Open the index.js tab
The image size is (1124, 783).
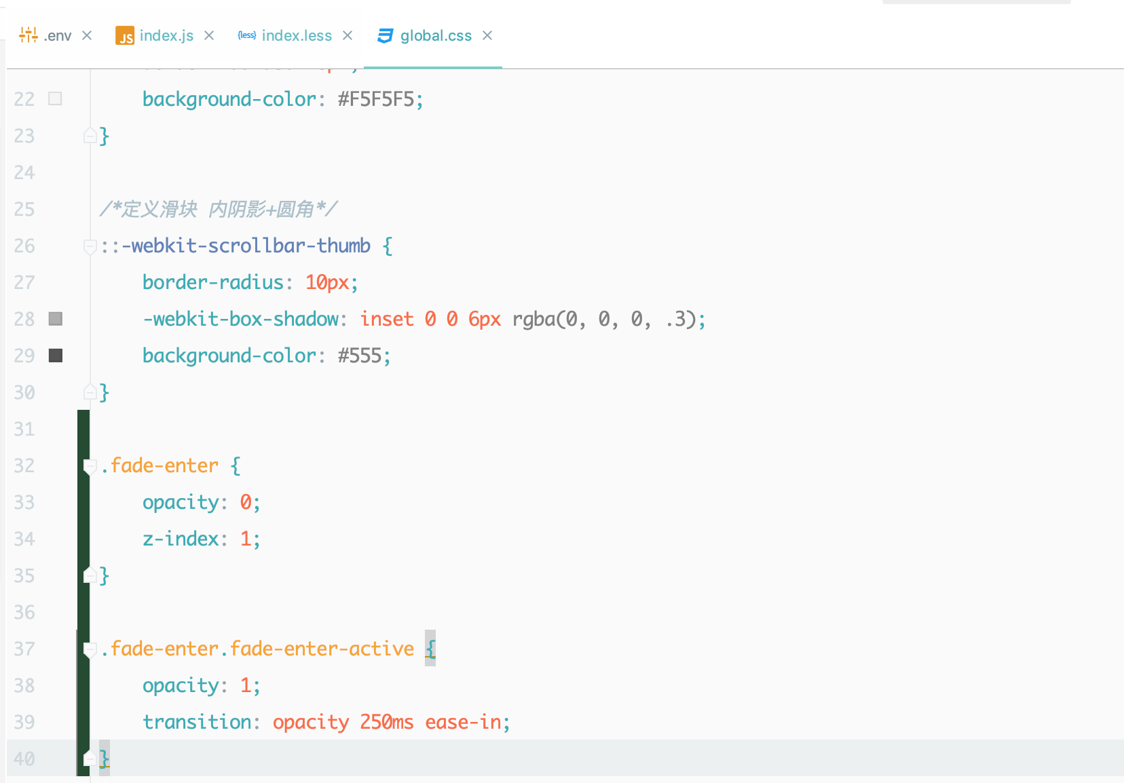point(166,36)
